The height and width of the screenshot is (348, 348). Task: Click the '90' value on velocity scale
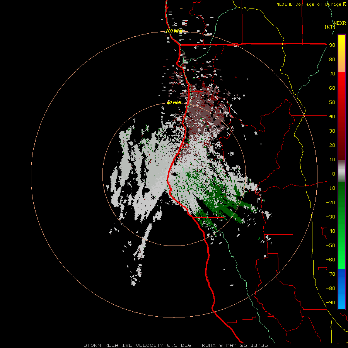(332, 45)
